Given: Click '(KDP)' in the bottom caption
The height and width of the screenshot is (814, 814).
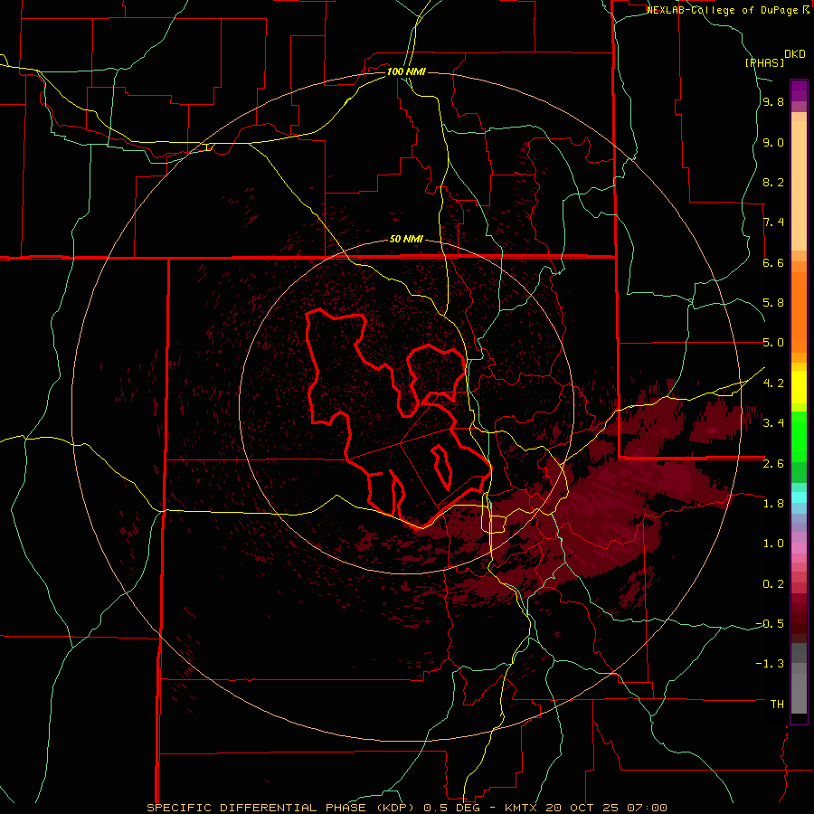Looking at the screenshot, I should pyautogui.click(x=394, y=808).
